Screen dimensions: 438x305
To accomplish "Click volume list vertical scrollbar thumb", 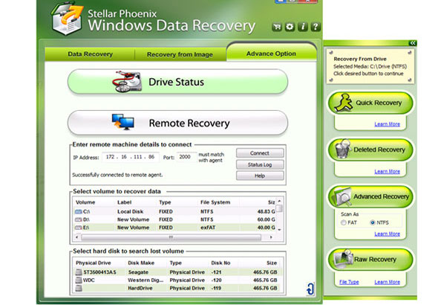I will tap(279, 208).
